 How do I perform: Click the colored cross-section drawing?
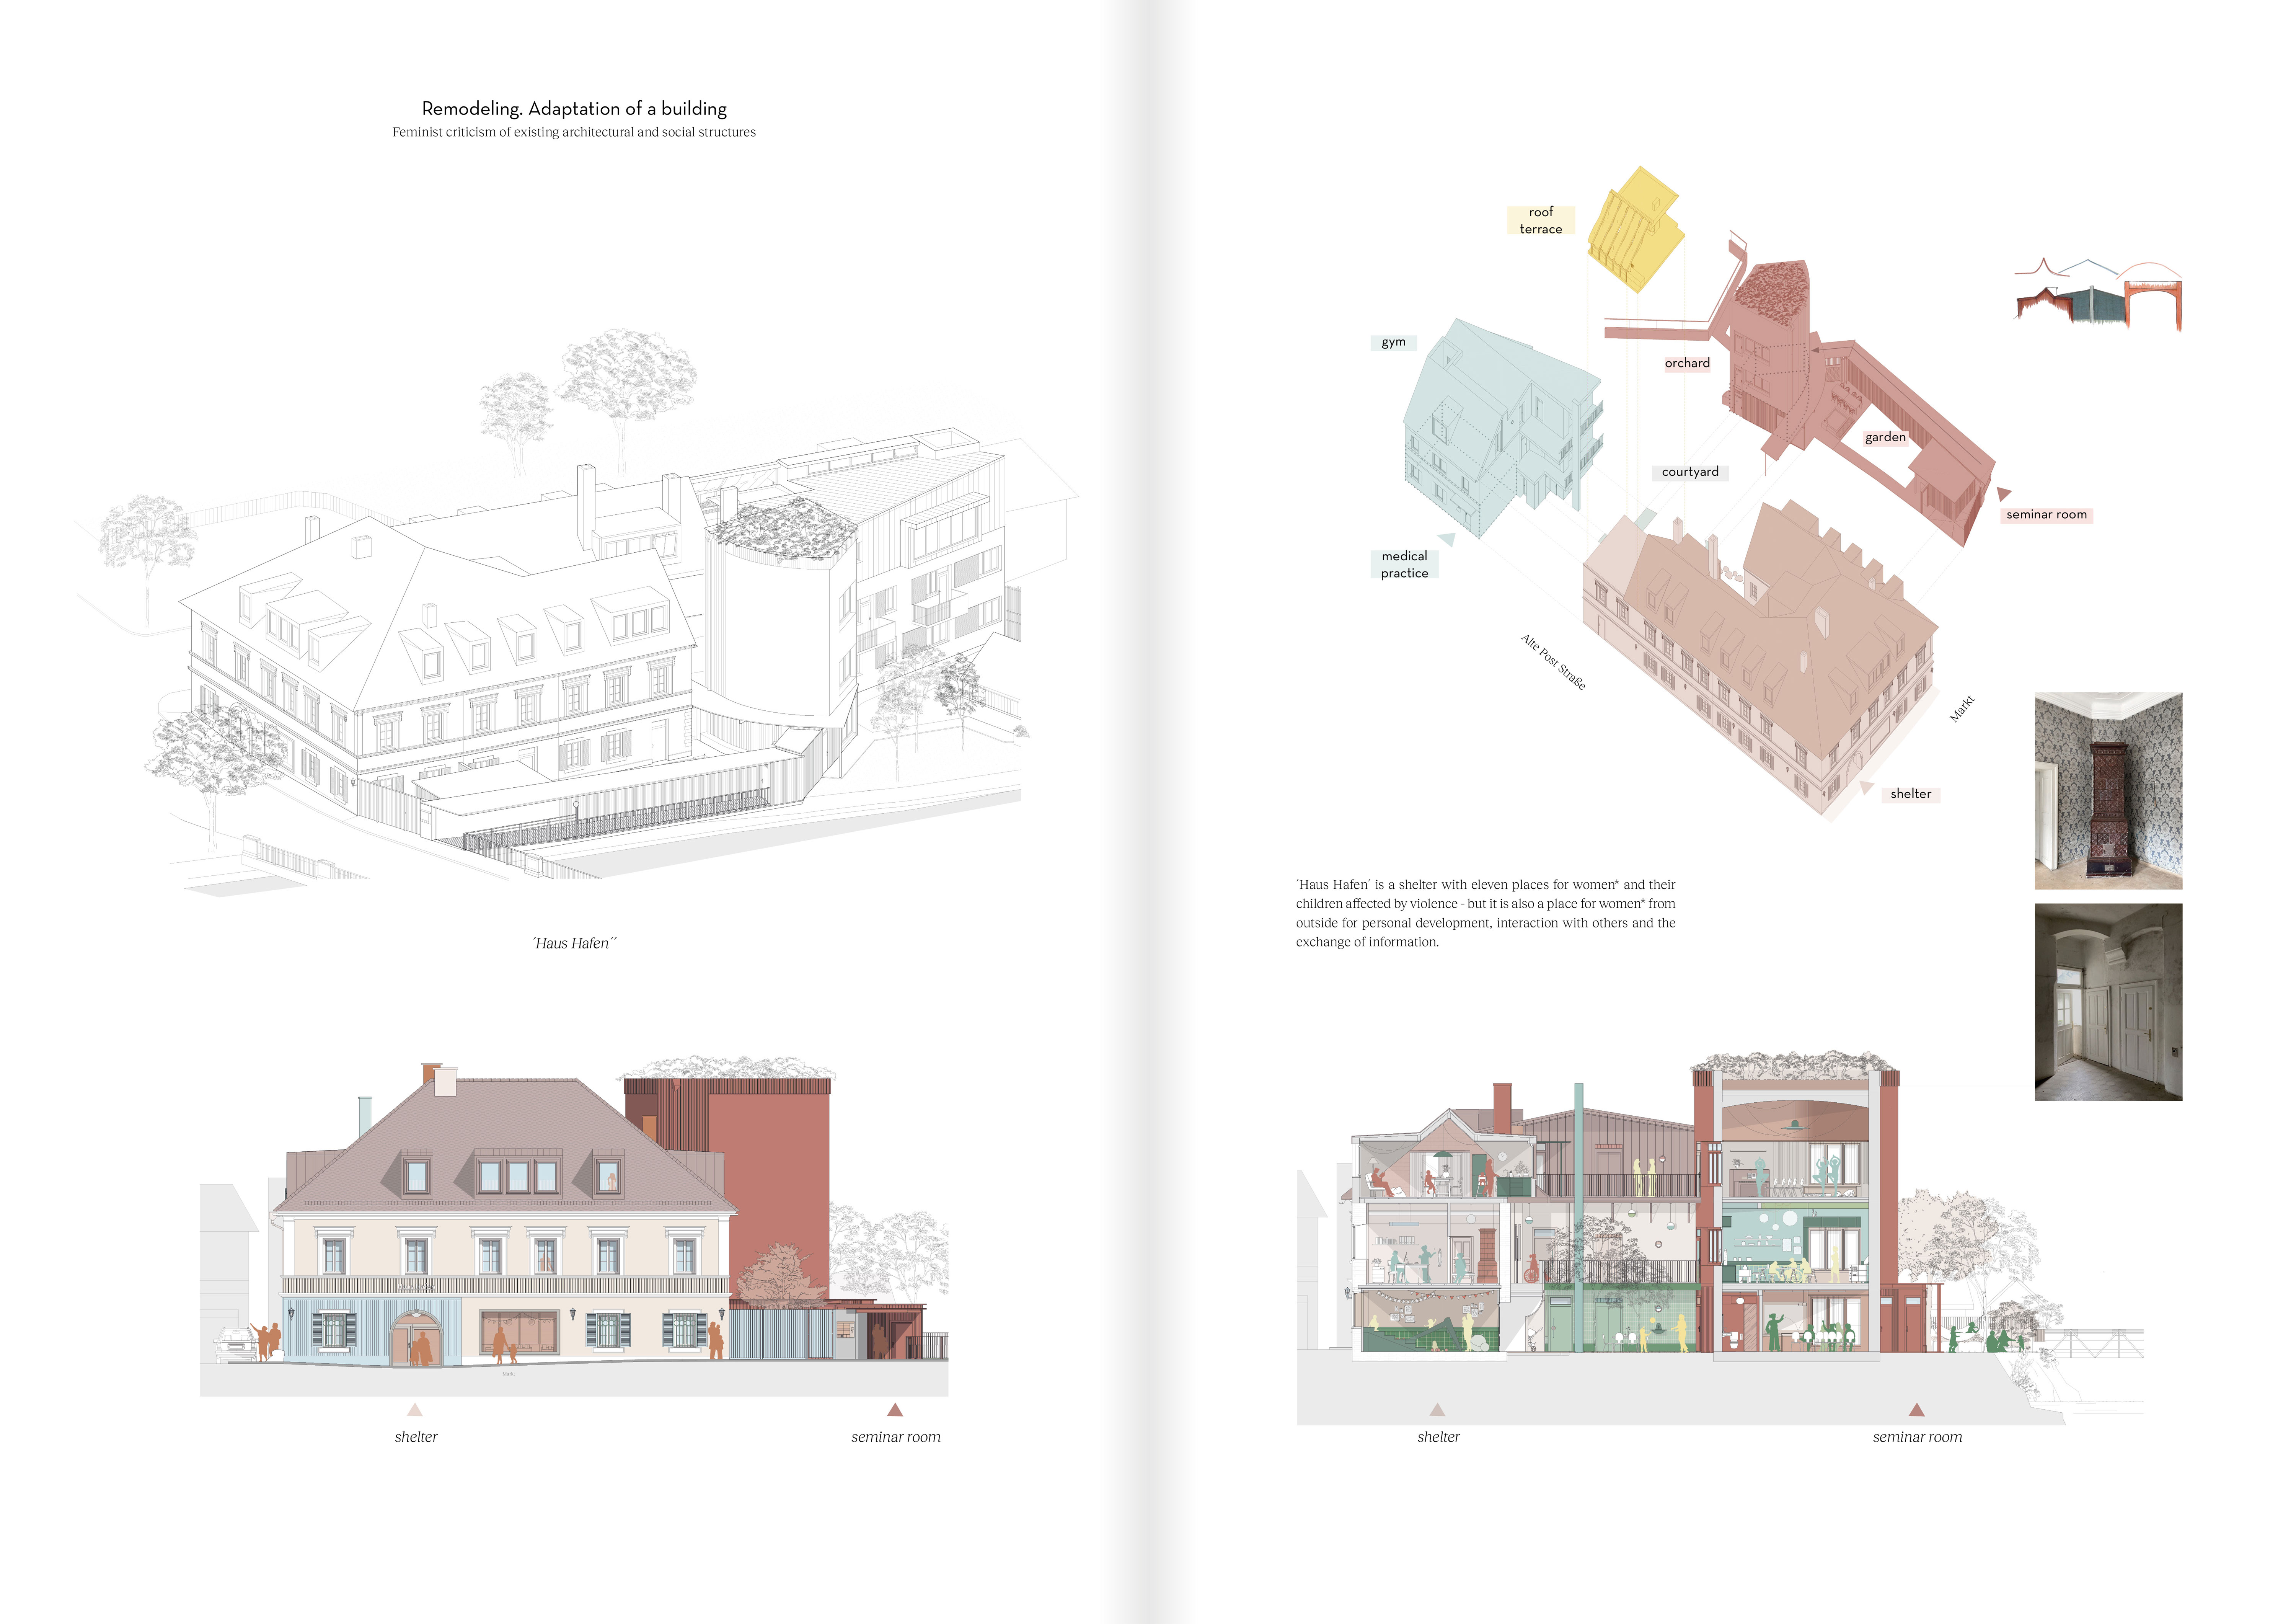(1720, 1237)
